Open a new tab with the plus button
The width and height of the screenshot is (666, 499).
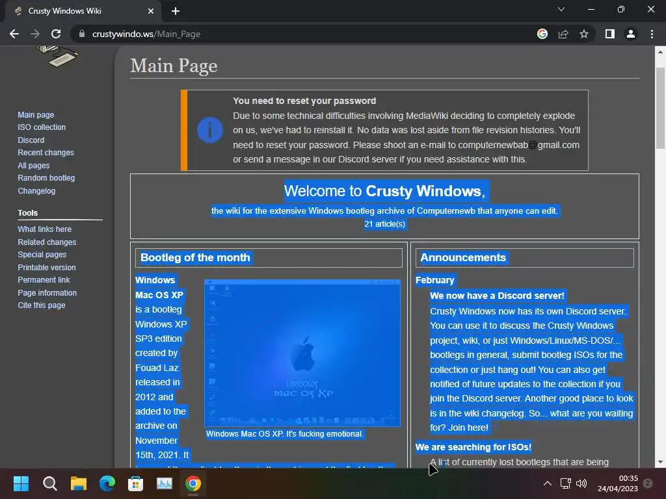[176, 11]
